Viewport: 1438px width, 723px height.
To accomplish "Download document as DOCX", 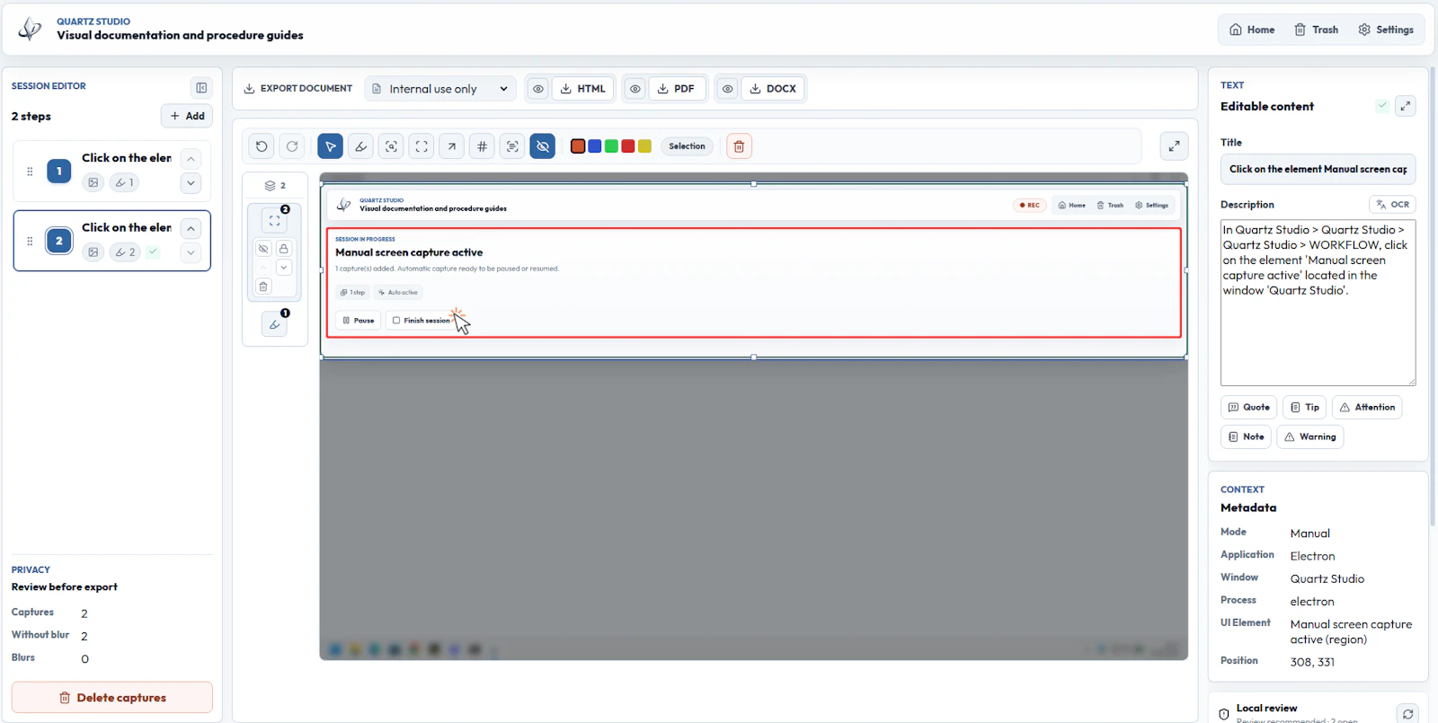I will (773, 89).
